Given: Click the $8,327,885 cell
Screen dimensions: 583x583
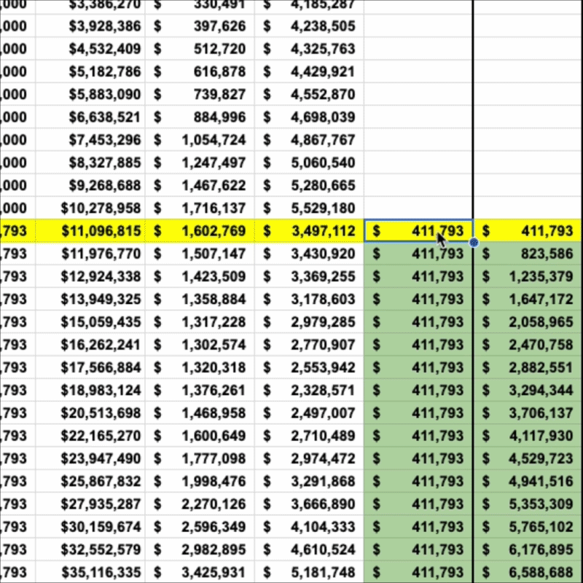Looking at the screenshot, I should pos(90,163).
